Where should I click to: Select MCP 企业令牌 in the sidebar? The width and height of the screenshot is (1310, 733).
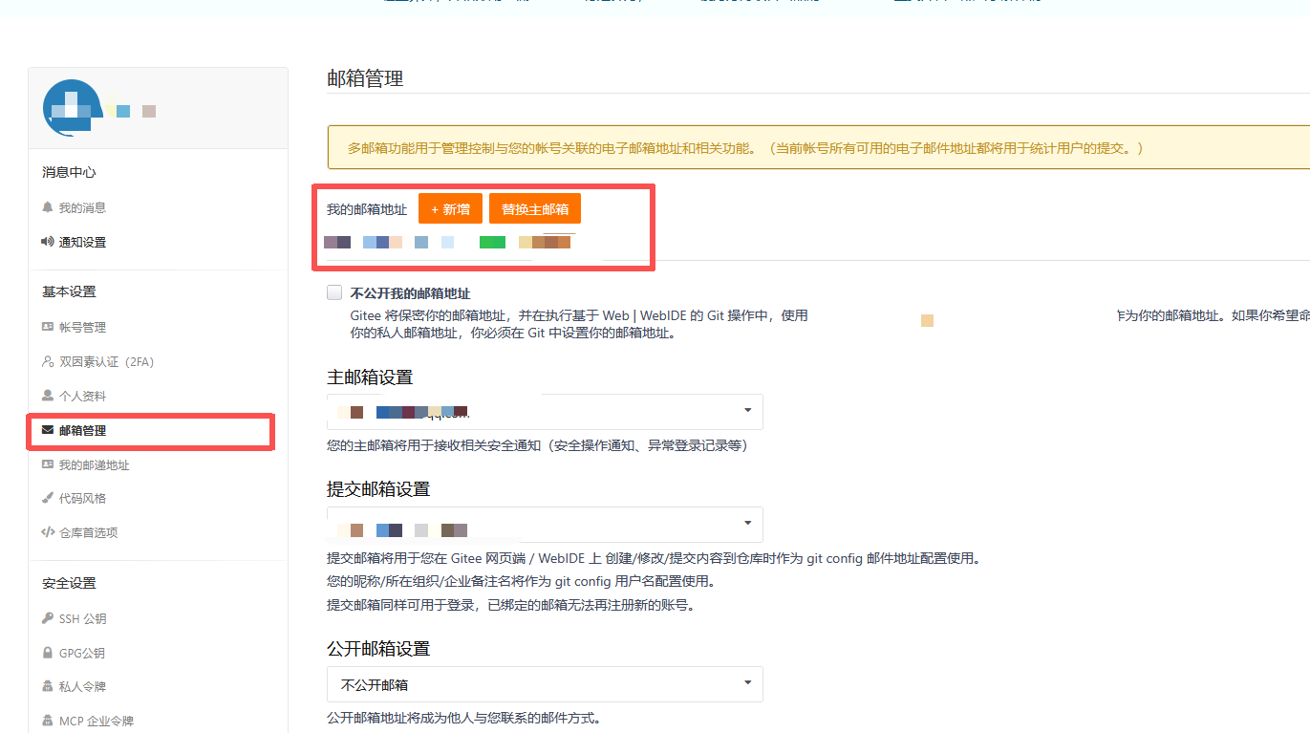(97, 721)
